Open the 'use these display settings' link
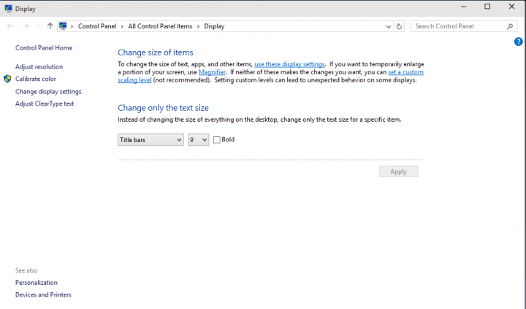 click(x=289, y=64)
